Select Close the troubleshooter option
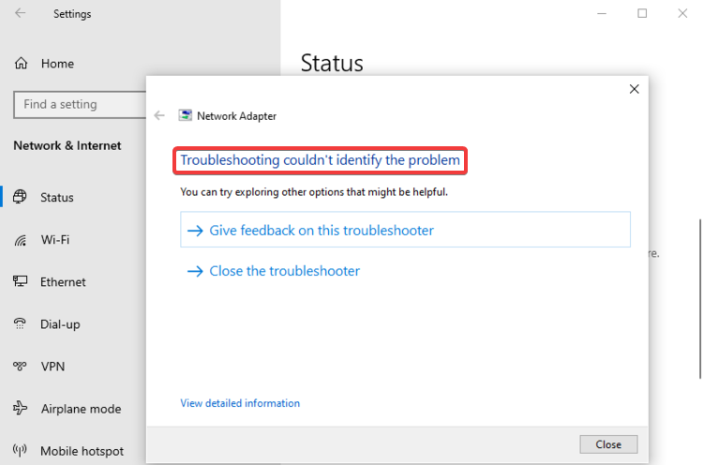This screenshot has width=703, height=465. pos(284,271)
